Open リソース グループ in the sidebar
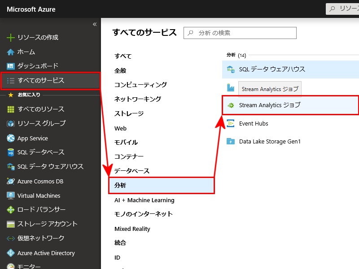Screen dimensions: 359x269 point(41,123)
